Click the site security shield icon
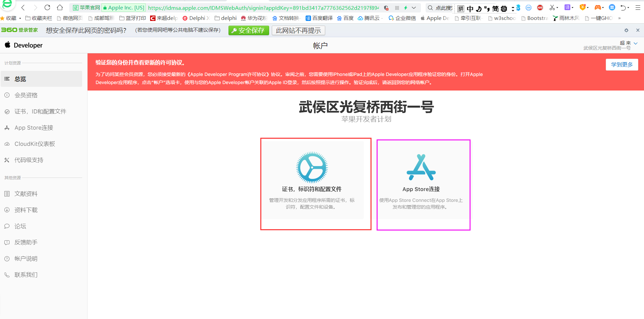The image size is (644, 319). pos(386,8)
